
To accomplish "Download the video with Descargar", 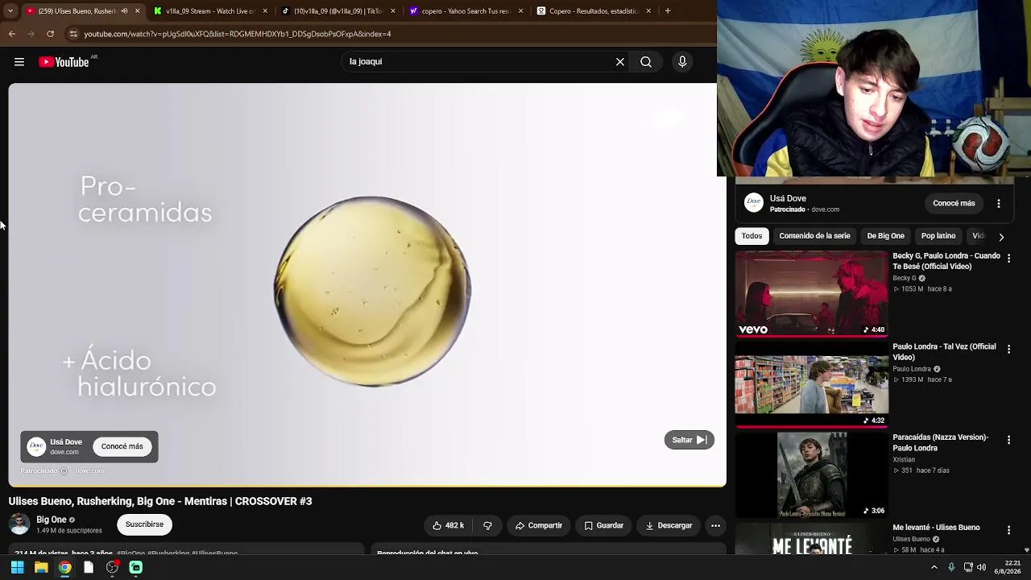I will (x=669, y=526).
